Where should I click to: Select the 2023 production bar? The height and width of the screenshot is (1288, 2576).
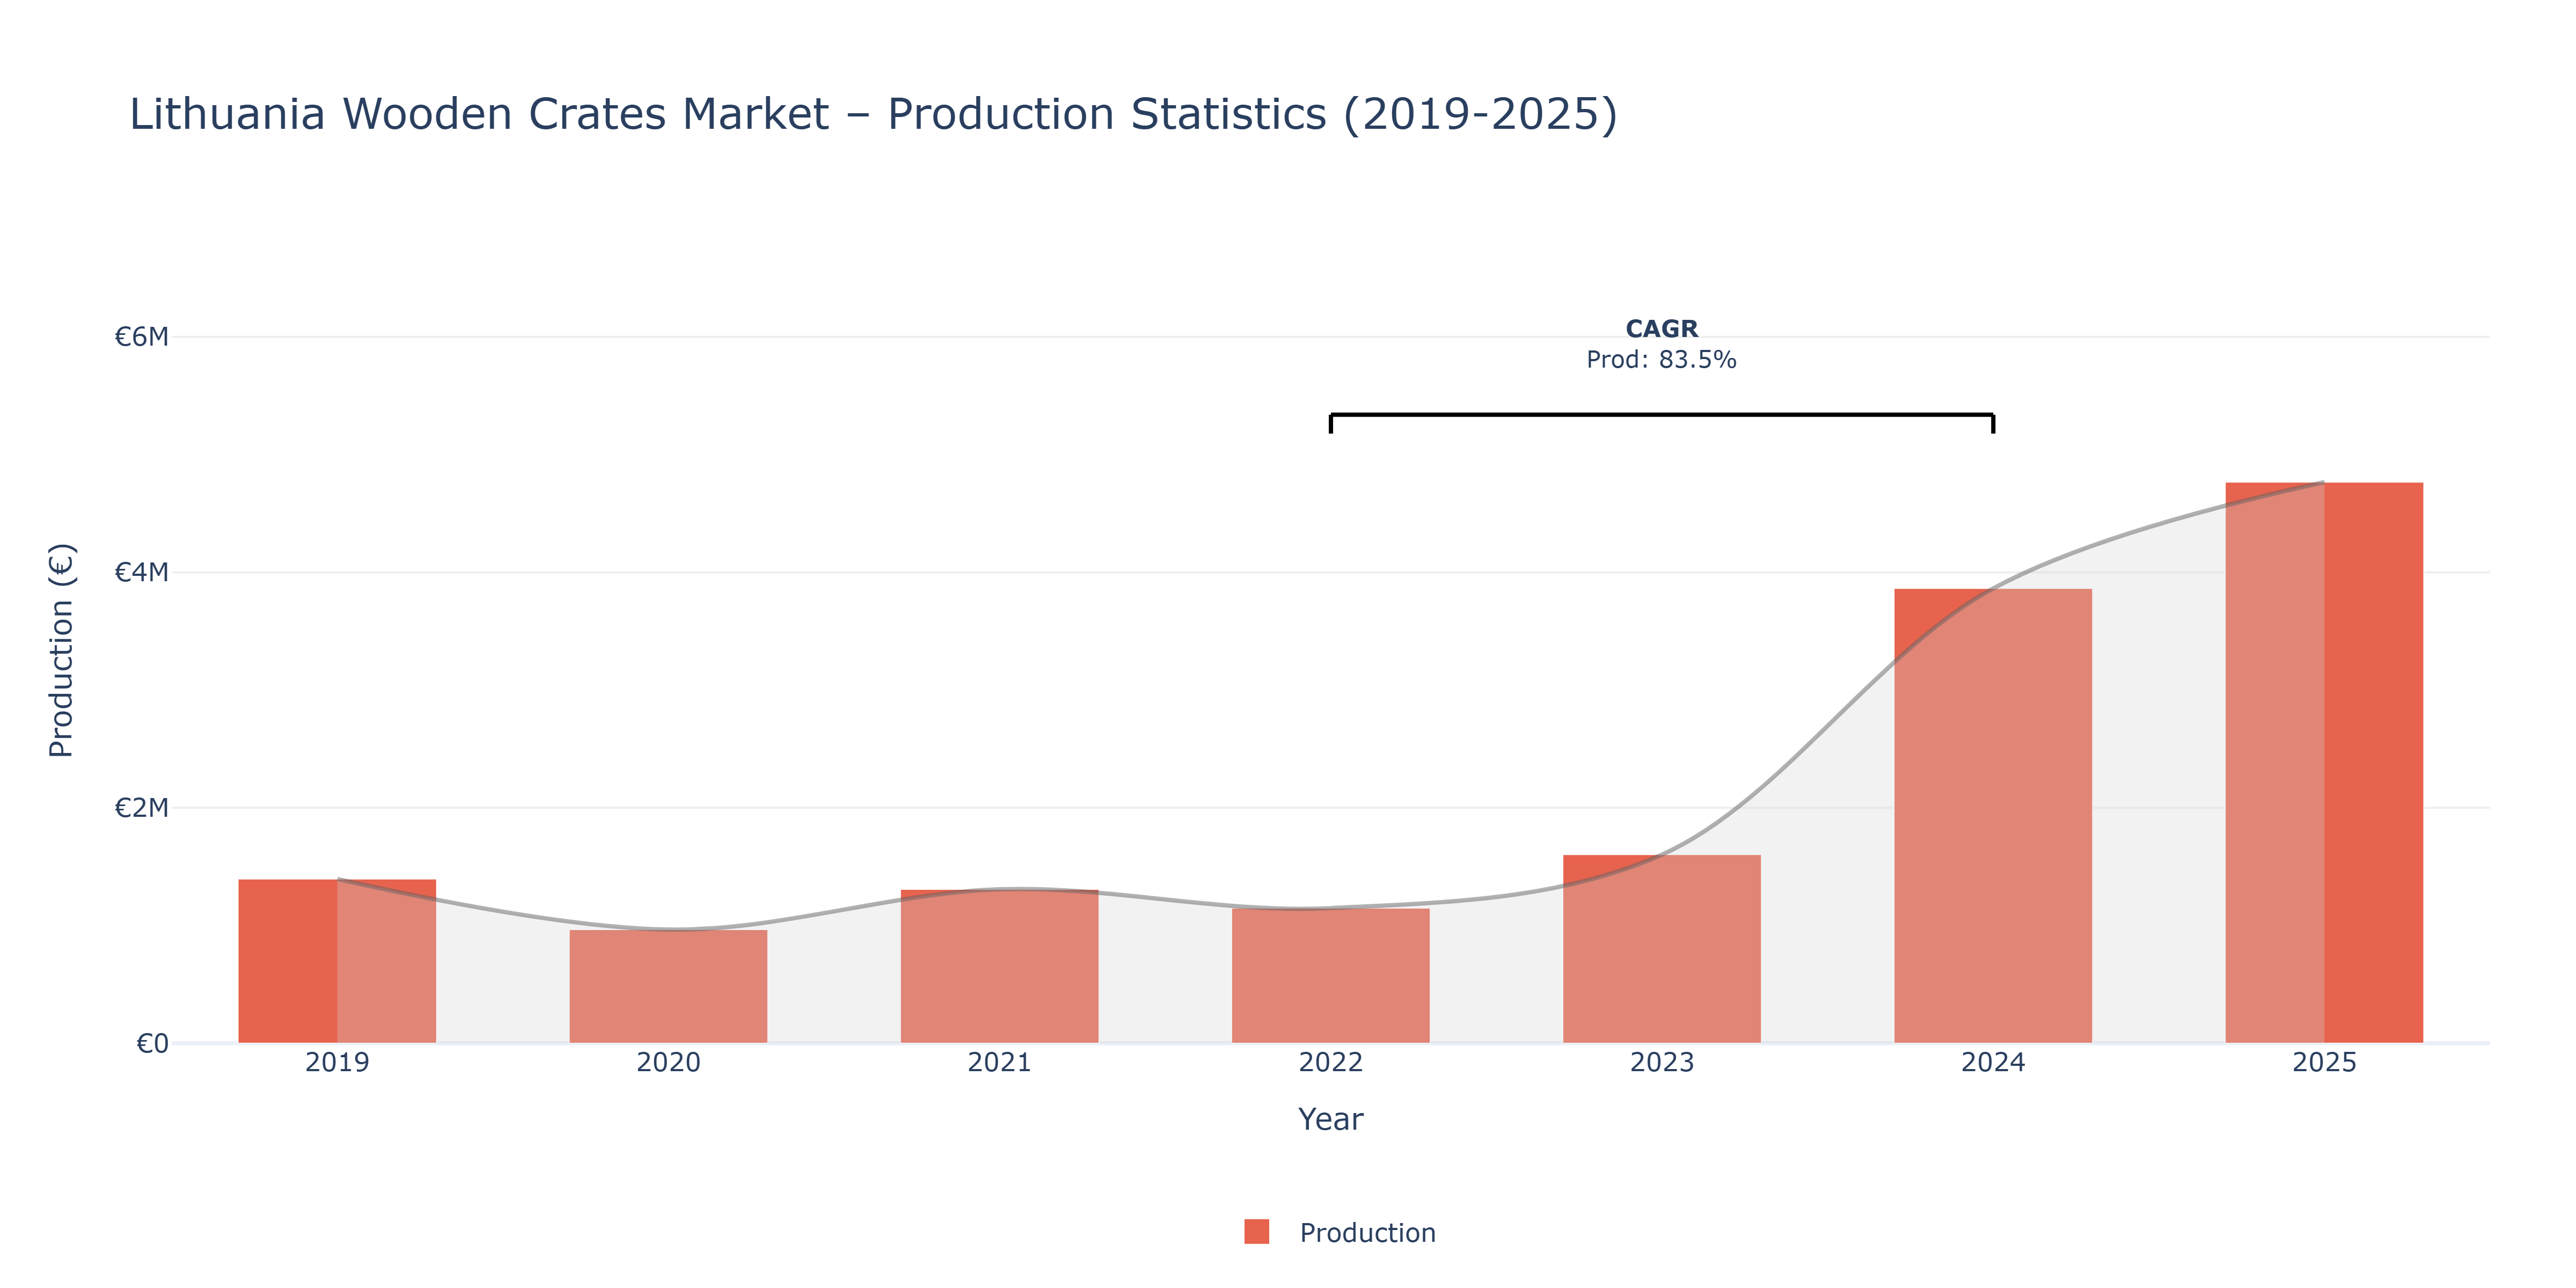[x=1661, y=949]
